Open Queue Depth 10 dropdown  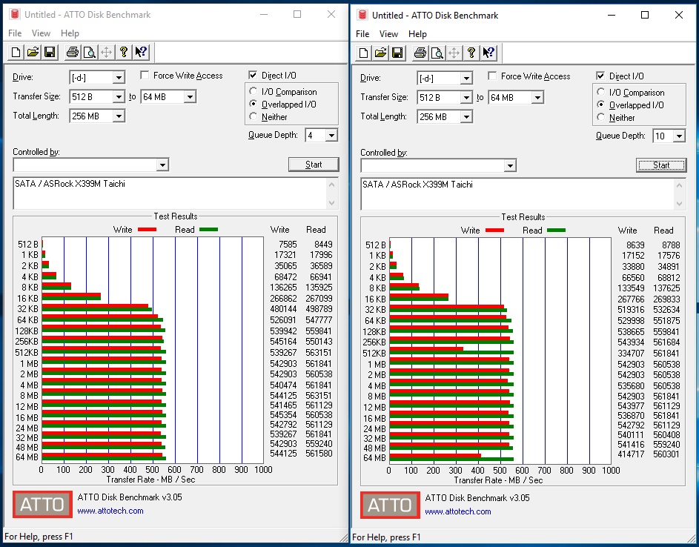679,136
